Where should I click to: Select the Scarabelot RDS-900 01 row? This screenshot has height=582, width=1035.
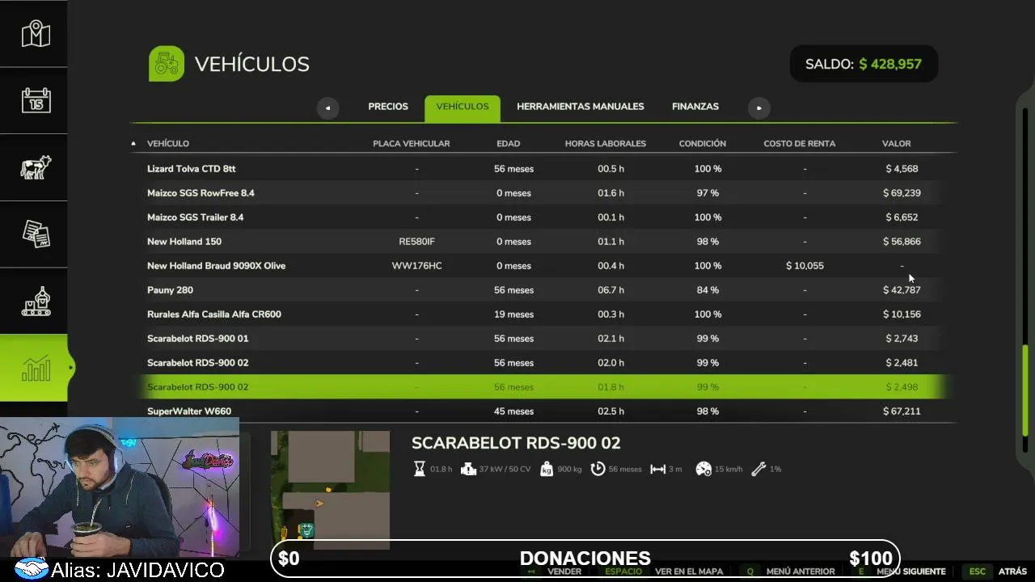(543, 339)
